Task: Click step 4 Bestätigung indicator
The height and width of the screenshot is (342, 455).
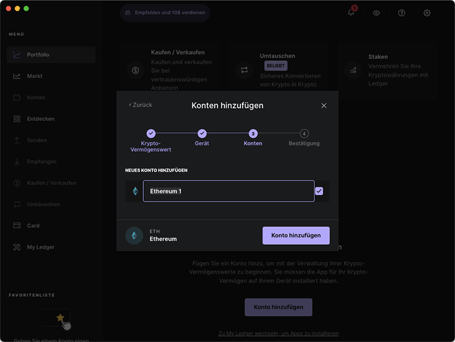Action: [x=304, y=134]
